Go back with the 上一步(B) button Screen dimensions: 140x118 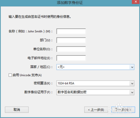[x=96, y=110]
